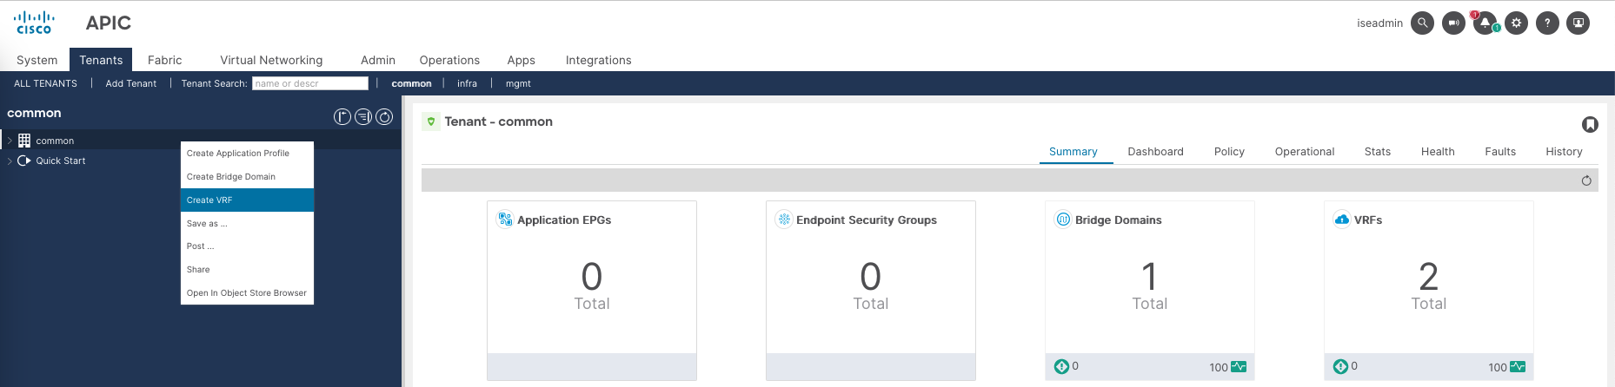Open the settings gear icon

[x=1516, y=23]
